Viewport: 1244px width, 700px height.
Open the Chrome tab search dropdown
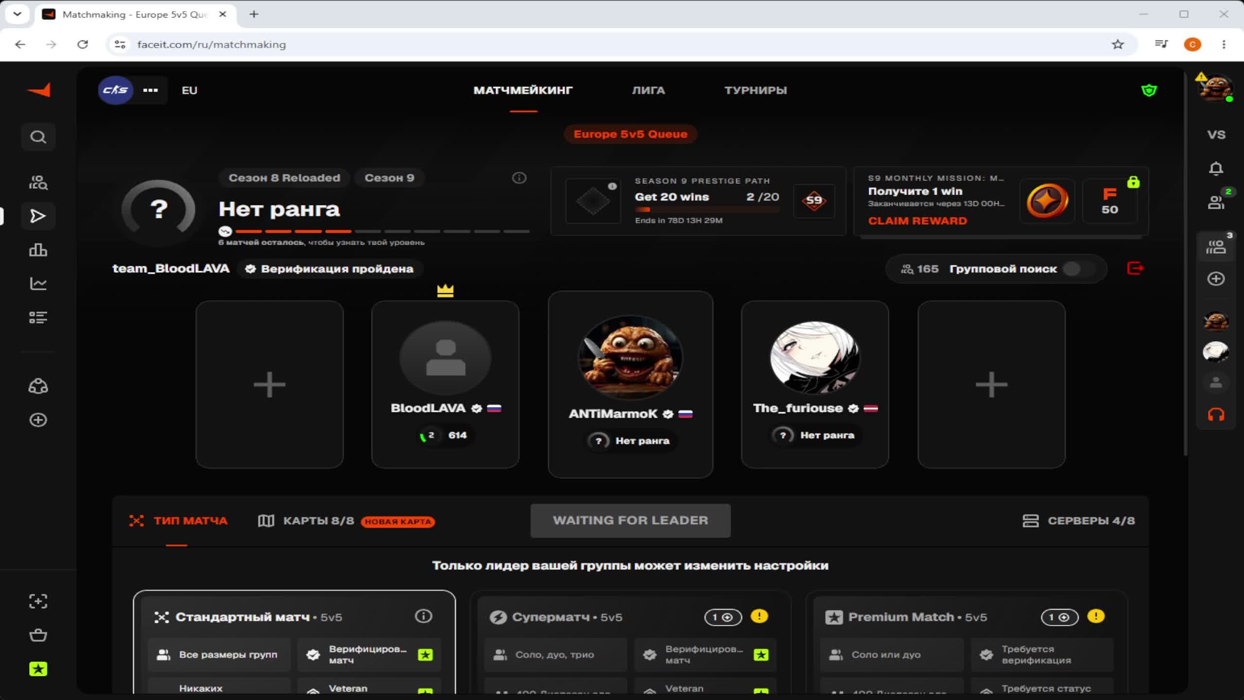(17, 14)
